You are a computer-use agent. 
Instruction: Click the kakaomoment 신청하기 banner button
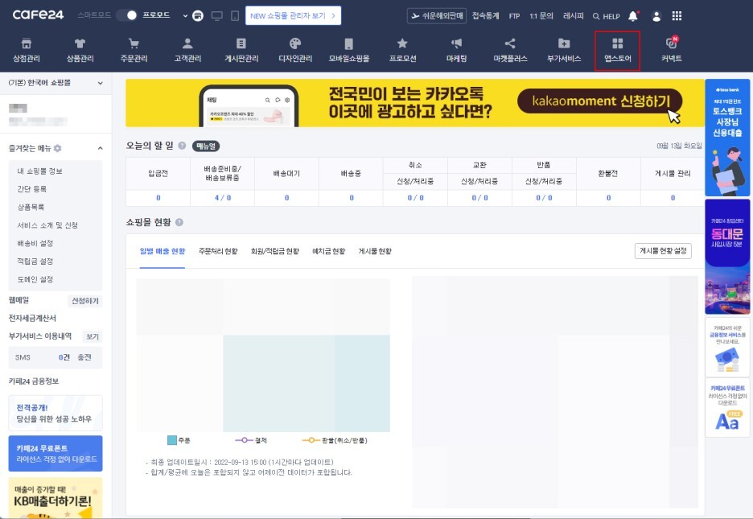pos(600,101)
